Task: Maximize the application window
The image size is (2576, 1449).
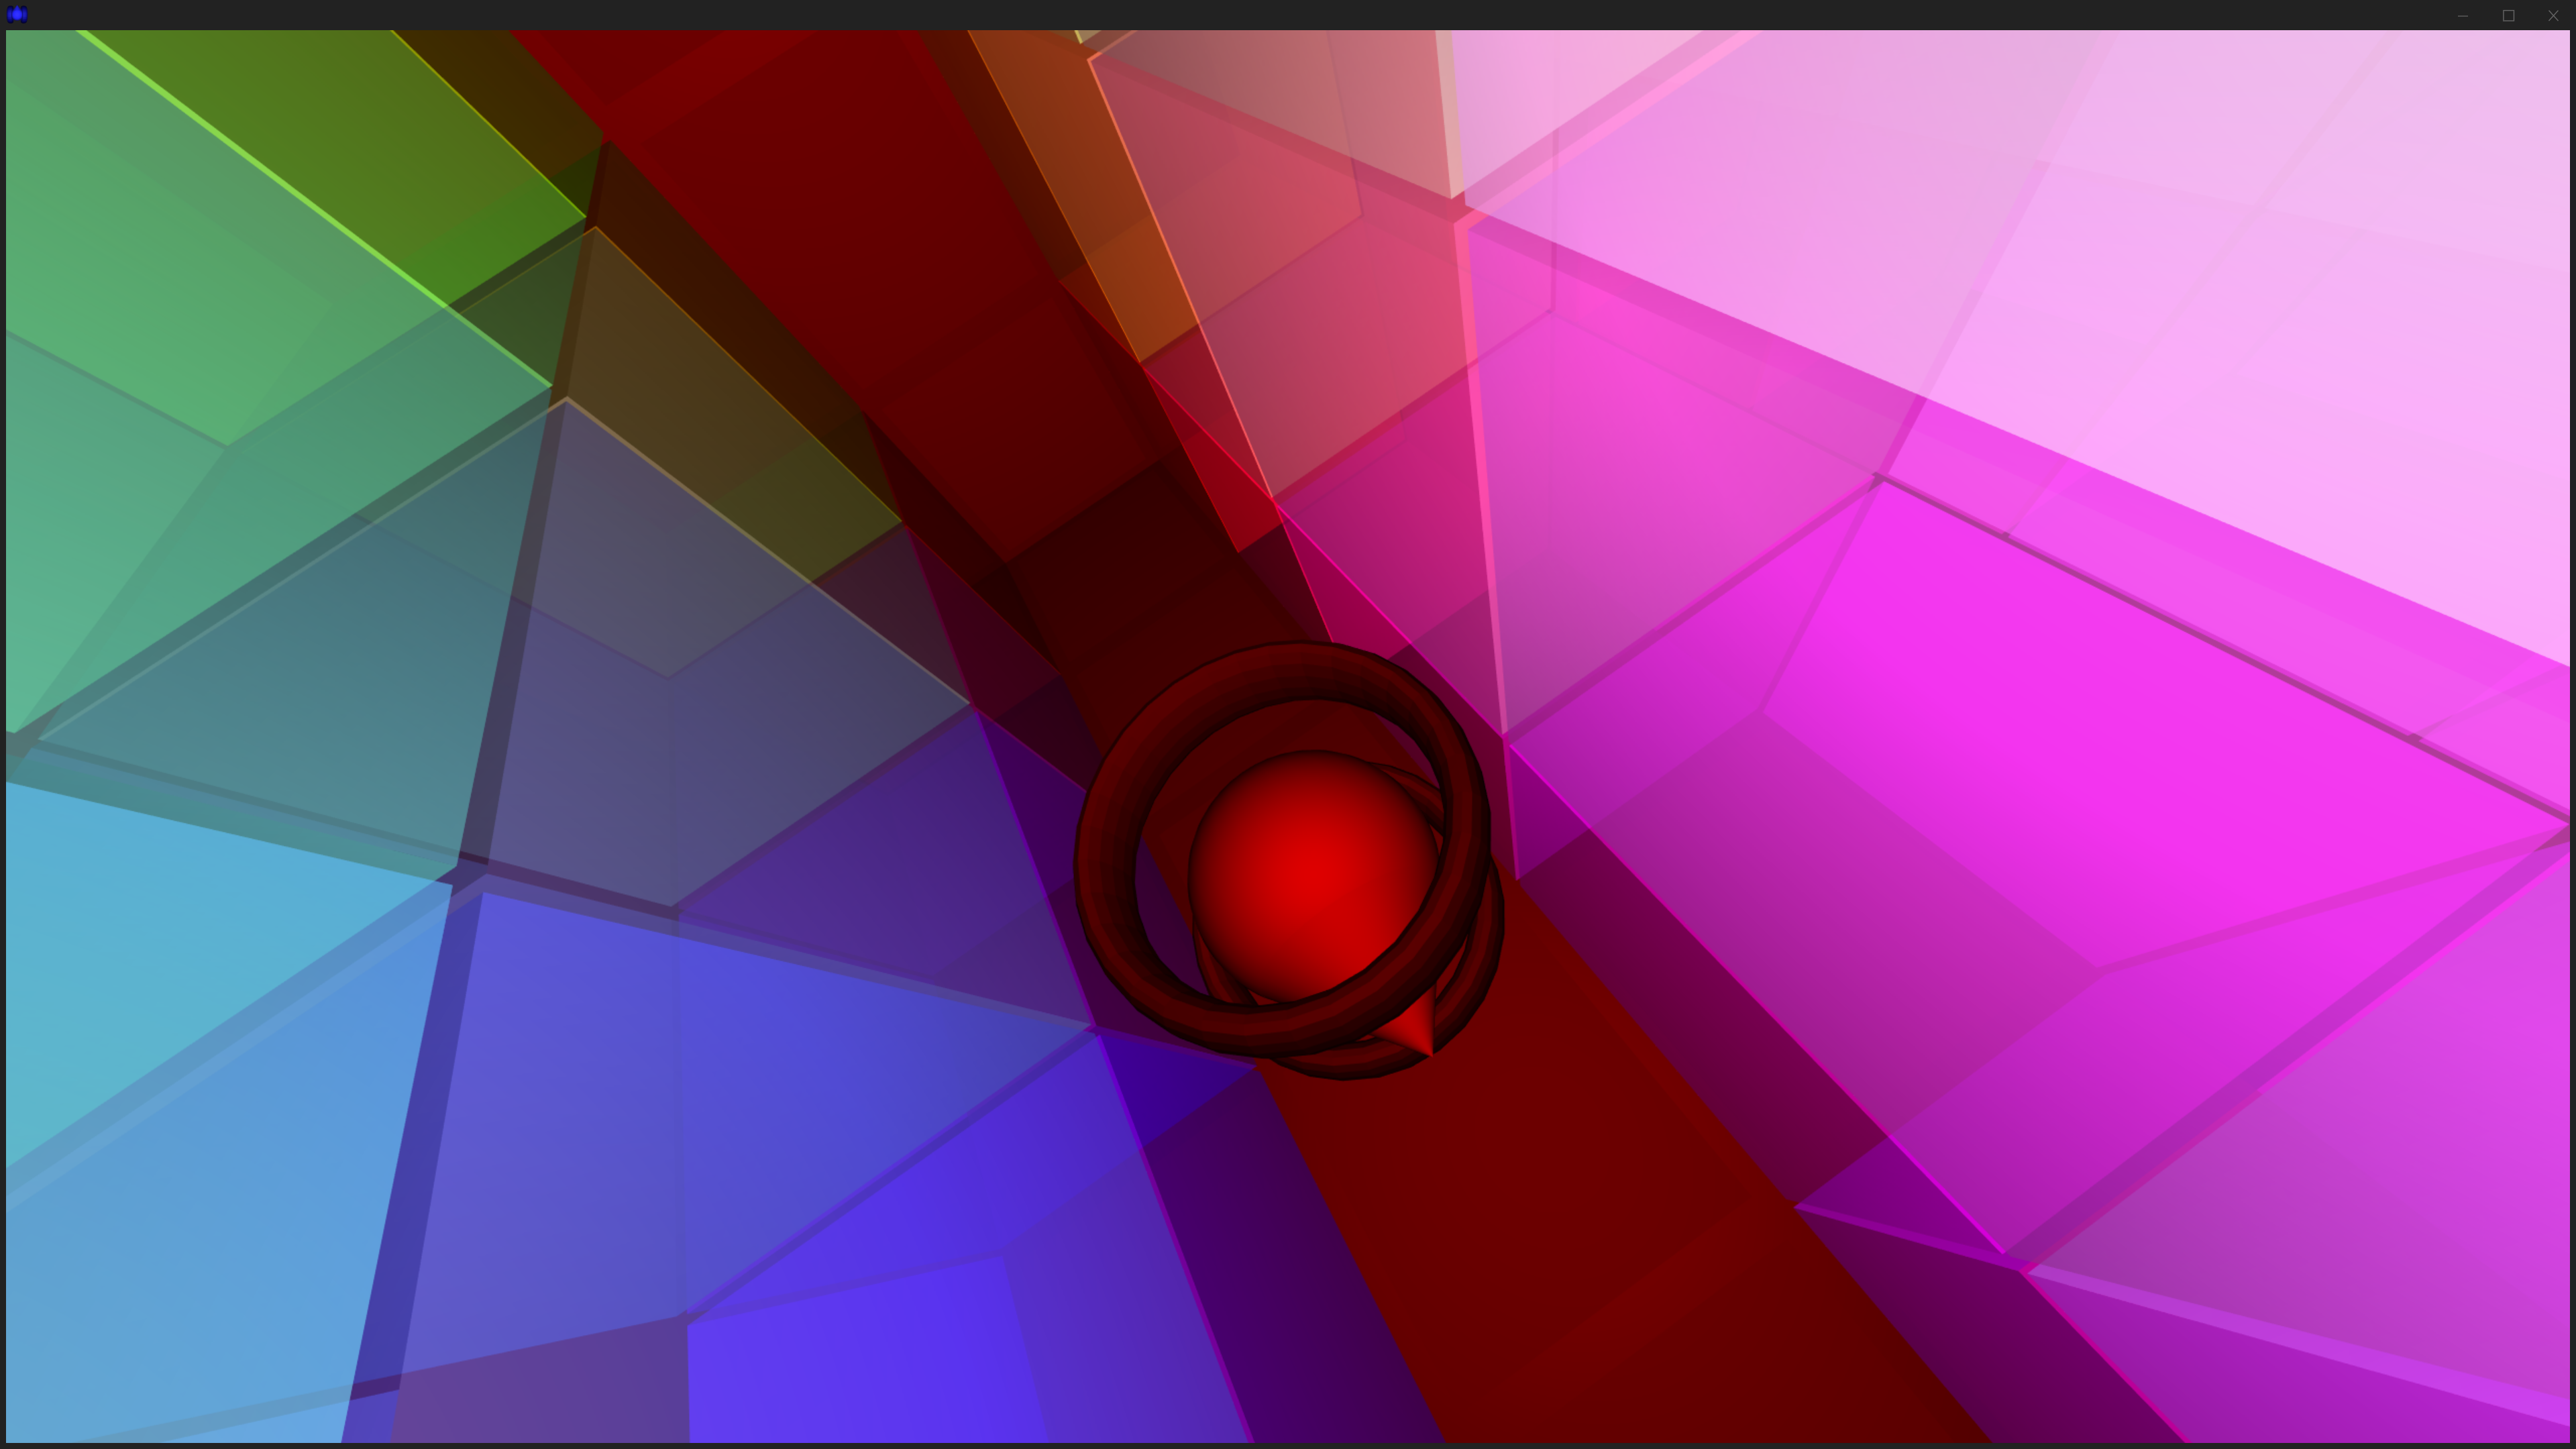Action: tap(2508, 15)
